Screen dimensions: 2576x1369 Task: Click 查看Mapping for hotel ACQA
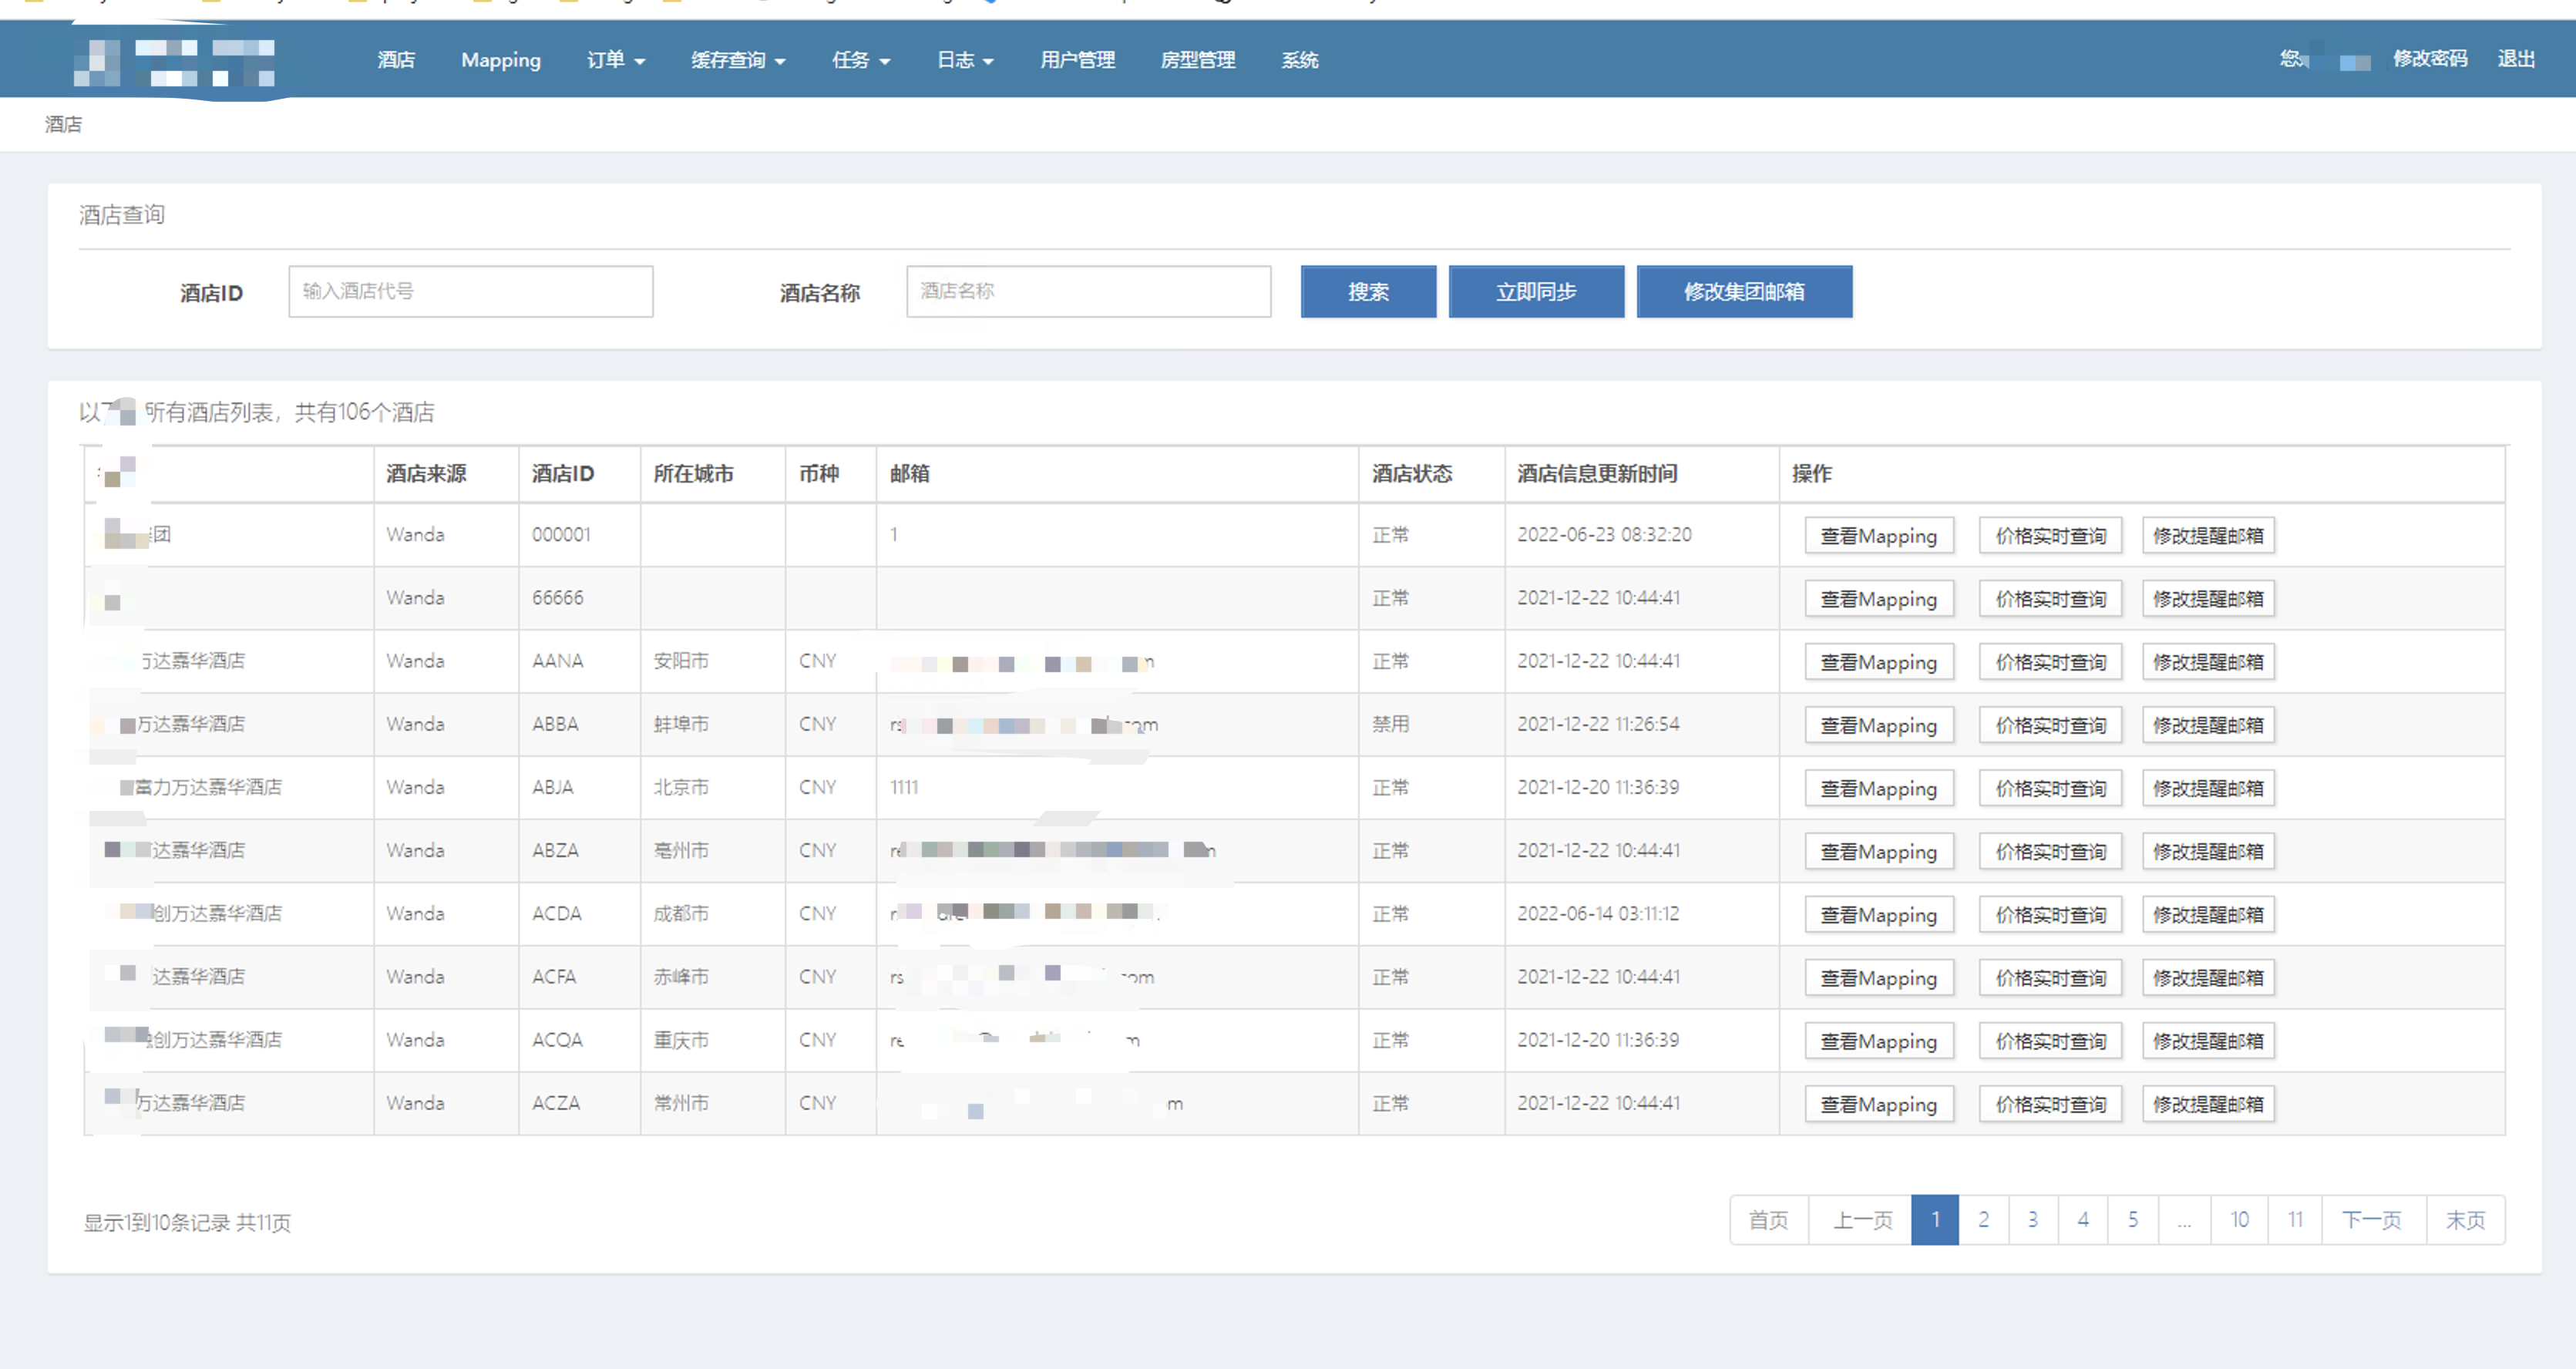[x=1878, y=1040]
